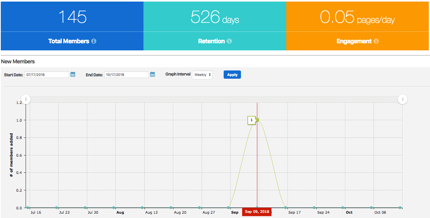Screen dimensions: 430x218
Task: Select the Oct 08 data point
Action: (x=371, y=207)
